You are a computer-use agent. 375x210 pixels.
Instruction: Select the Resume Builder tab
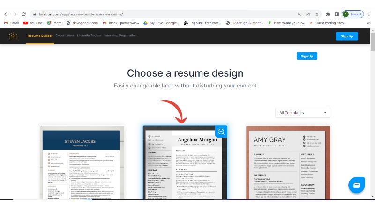pyautogui.click(x=40, y=36)
